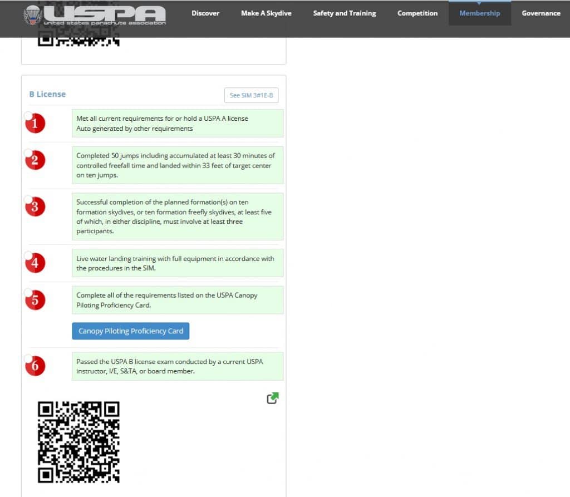
Task: Click the red number 1 badge
Action: (x=35, y=123)
